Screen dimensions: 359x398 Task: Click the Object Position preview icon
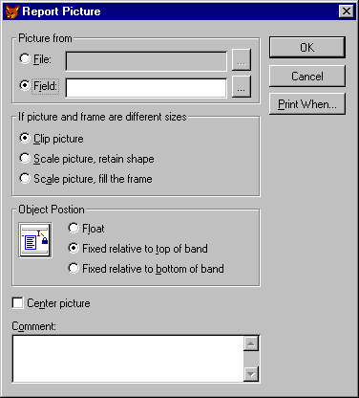(35, 240)
